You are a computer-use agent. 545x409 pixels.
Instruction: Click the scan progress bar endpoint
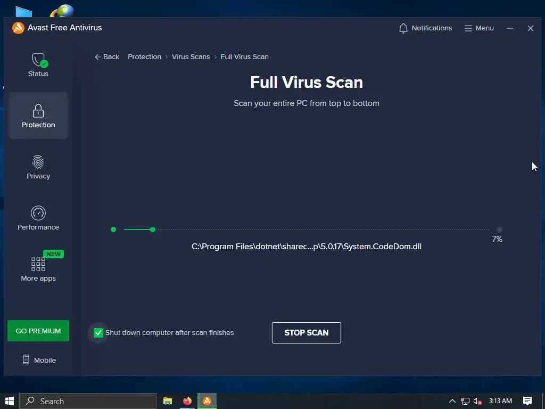coord(499,230)
